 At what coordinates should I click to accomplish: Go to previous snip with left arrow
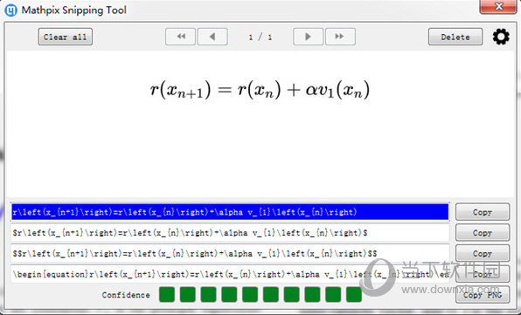point(212,37)
